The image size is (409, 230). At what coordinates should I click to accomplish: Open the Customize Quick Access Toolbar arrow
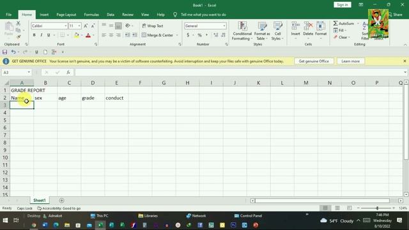tap(63, 52)
